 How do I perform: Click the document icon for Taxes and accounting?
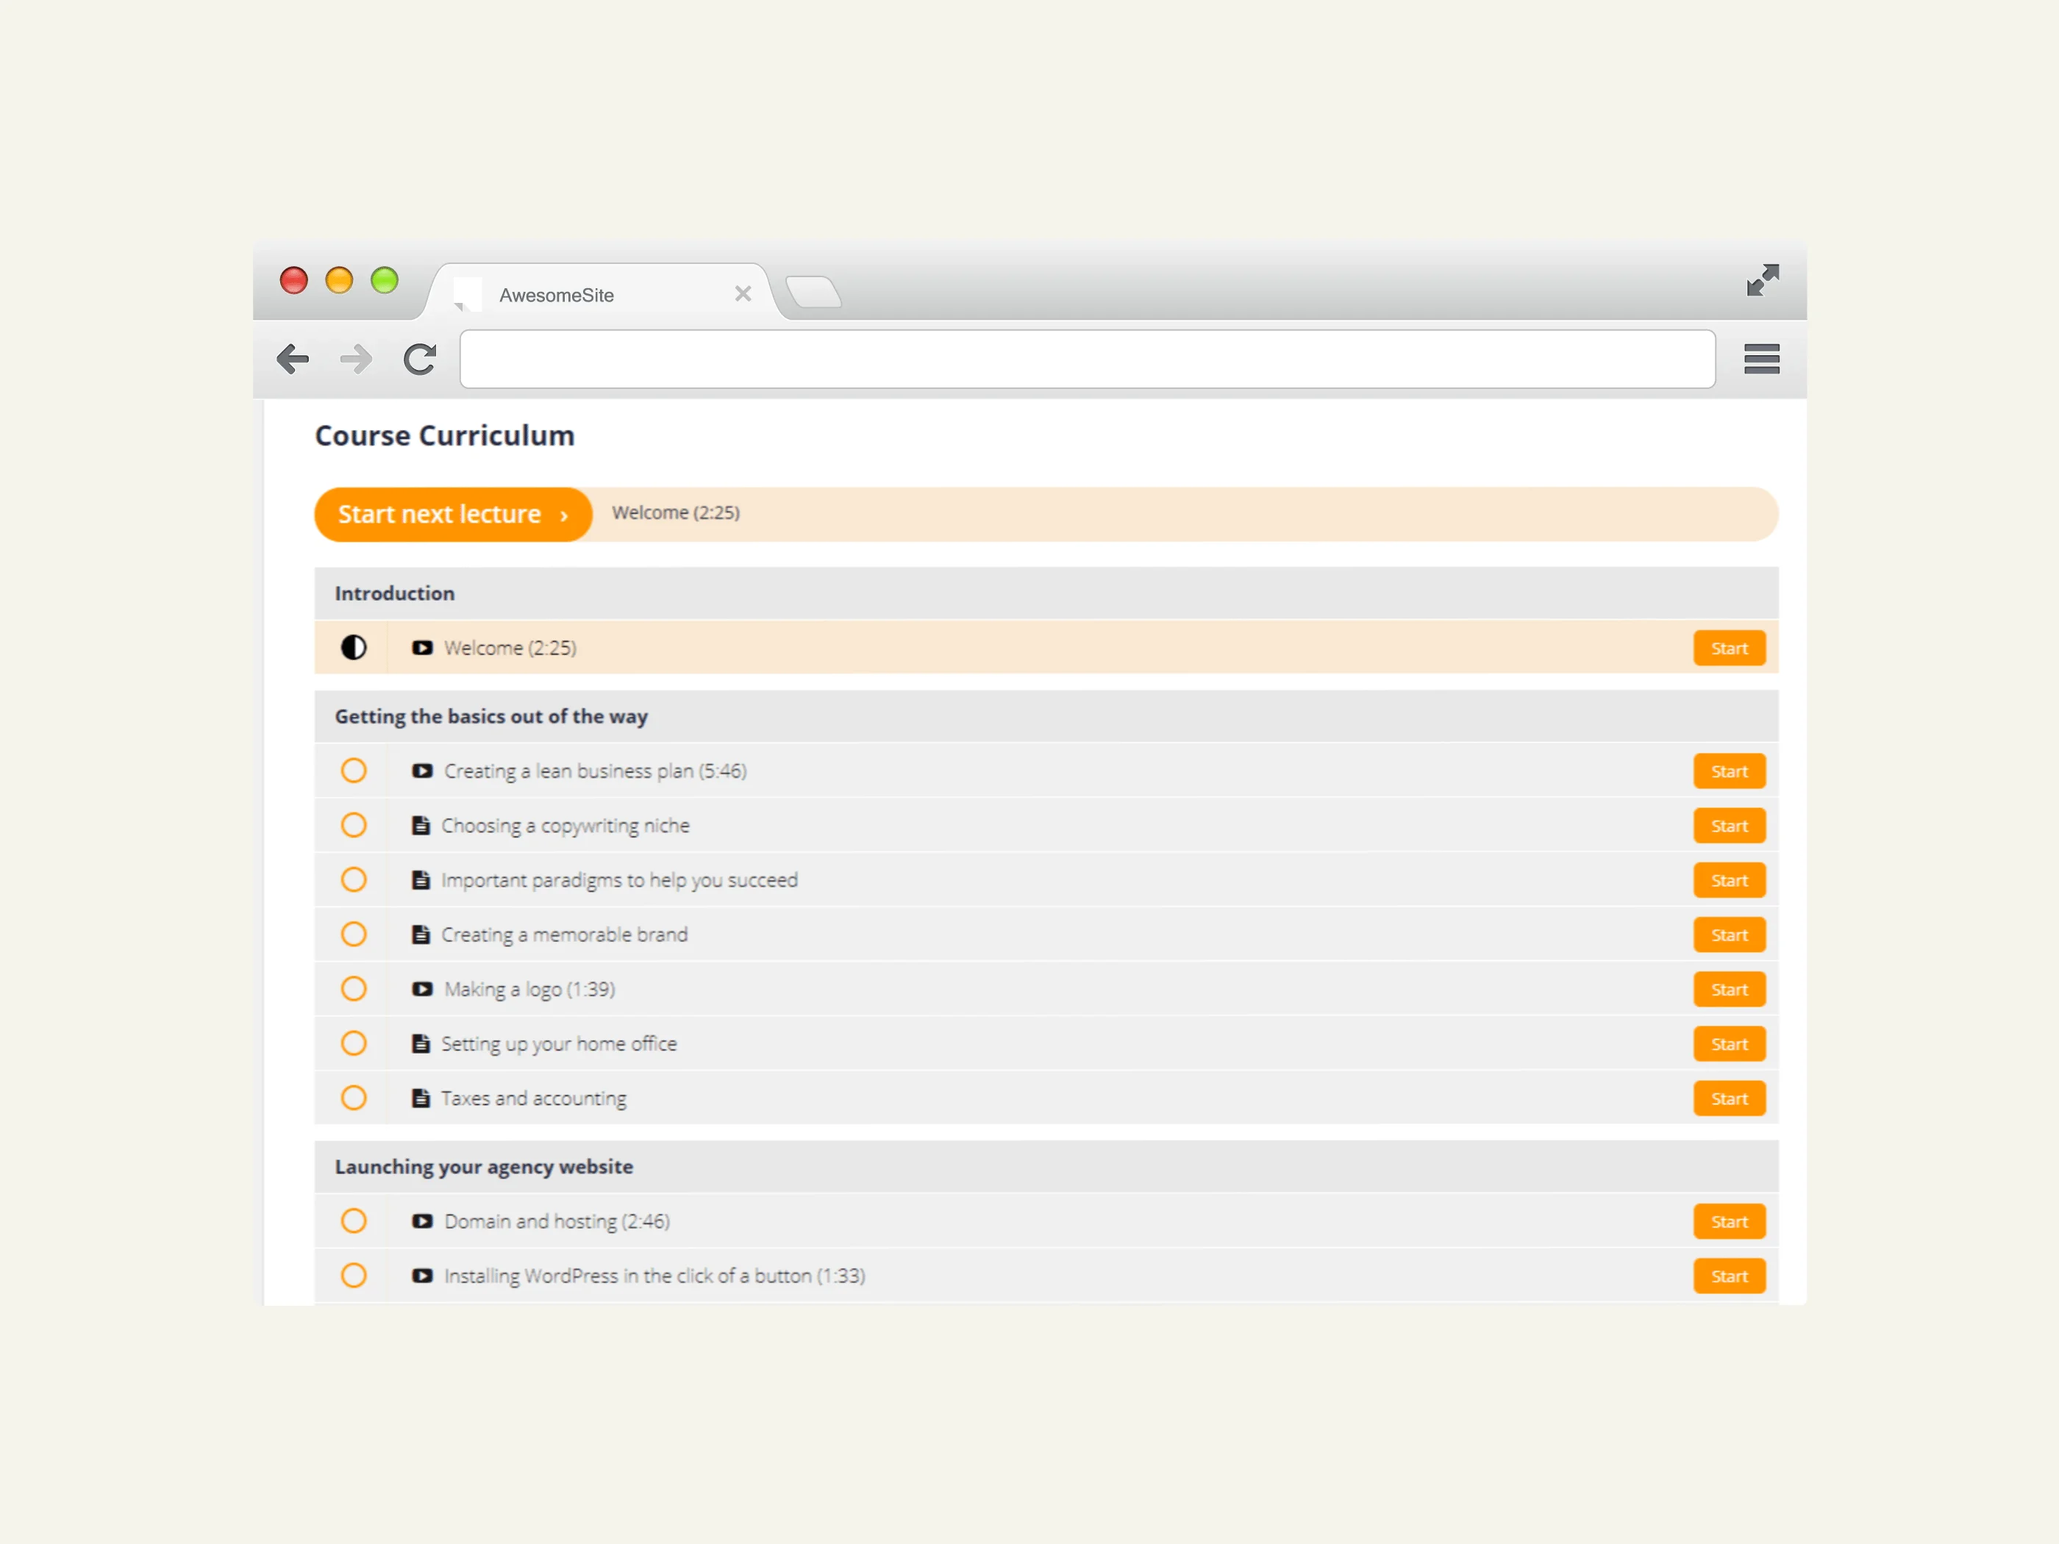tap(421, 1098)
